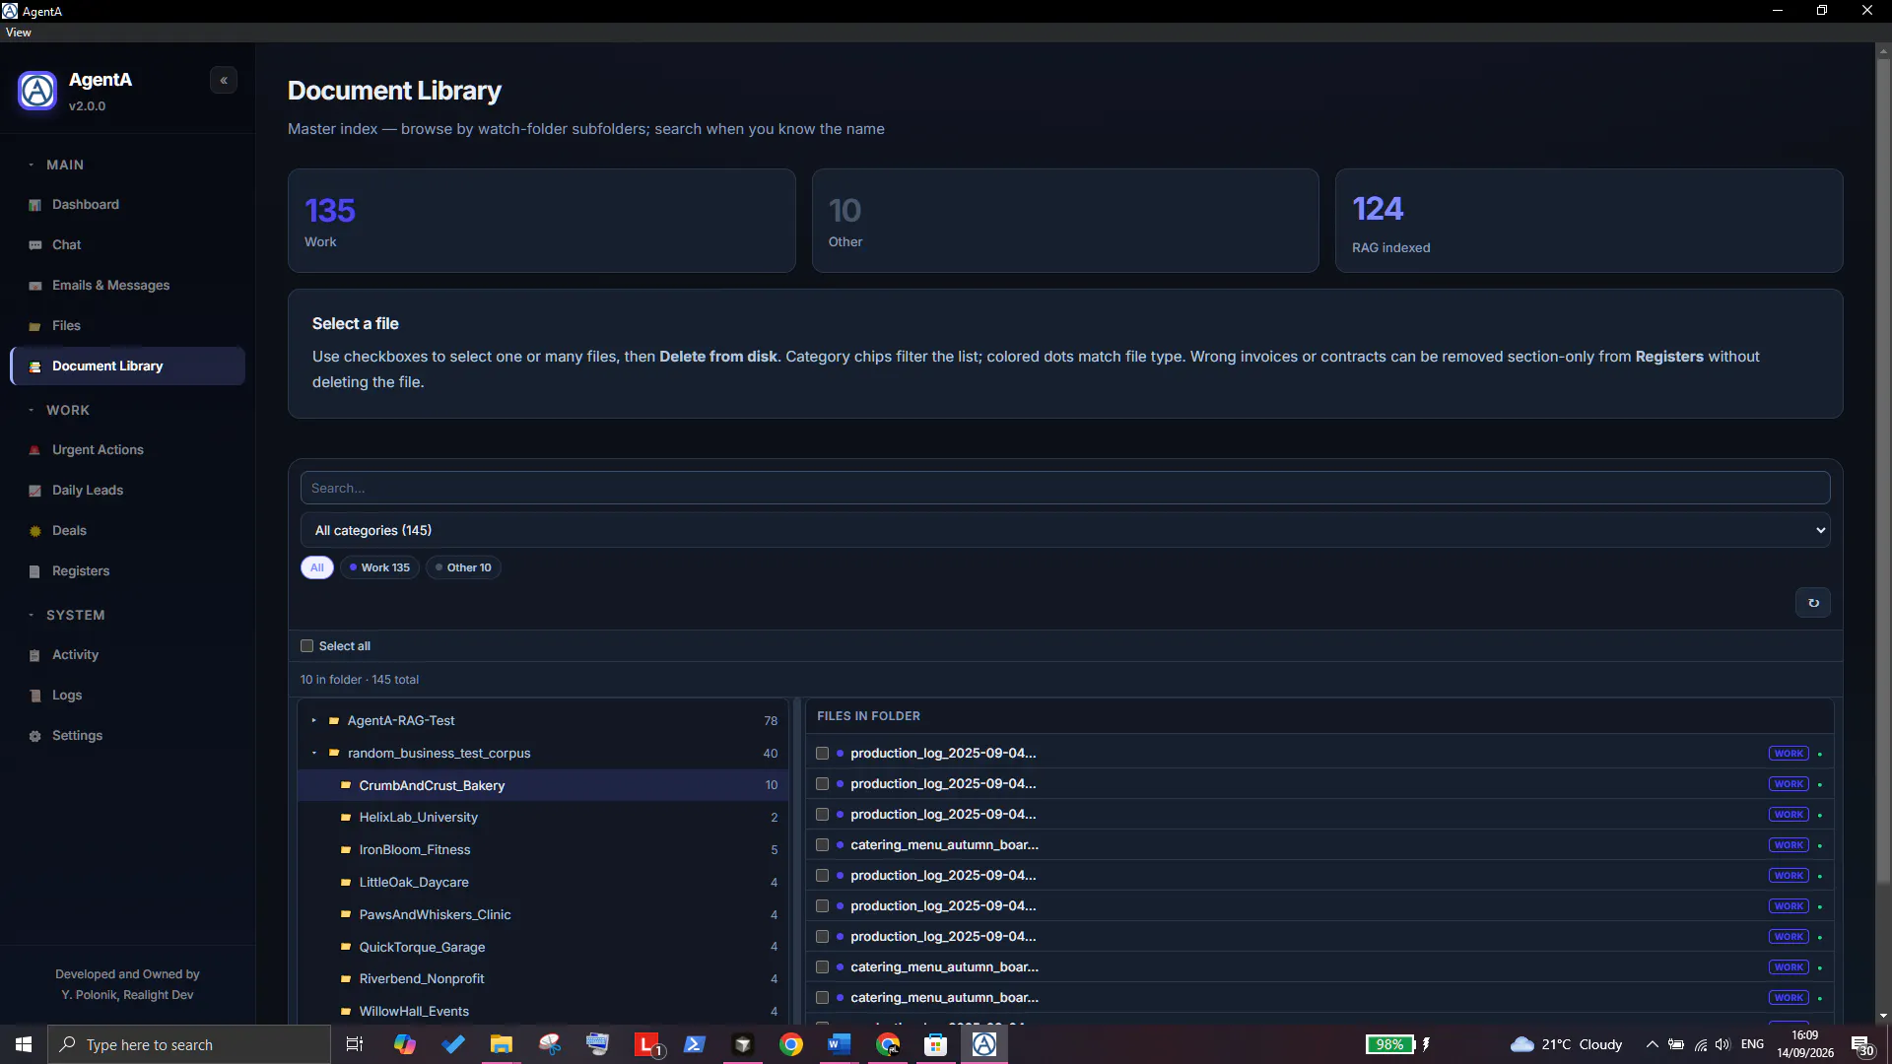Viewport: 1892px width, 1064px height.
Task: Open the HelixLab_University folder
Action: coord(543,818)
